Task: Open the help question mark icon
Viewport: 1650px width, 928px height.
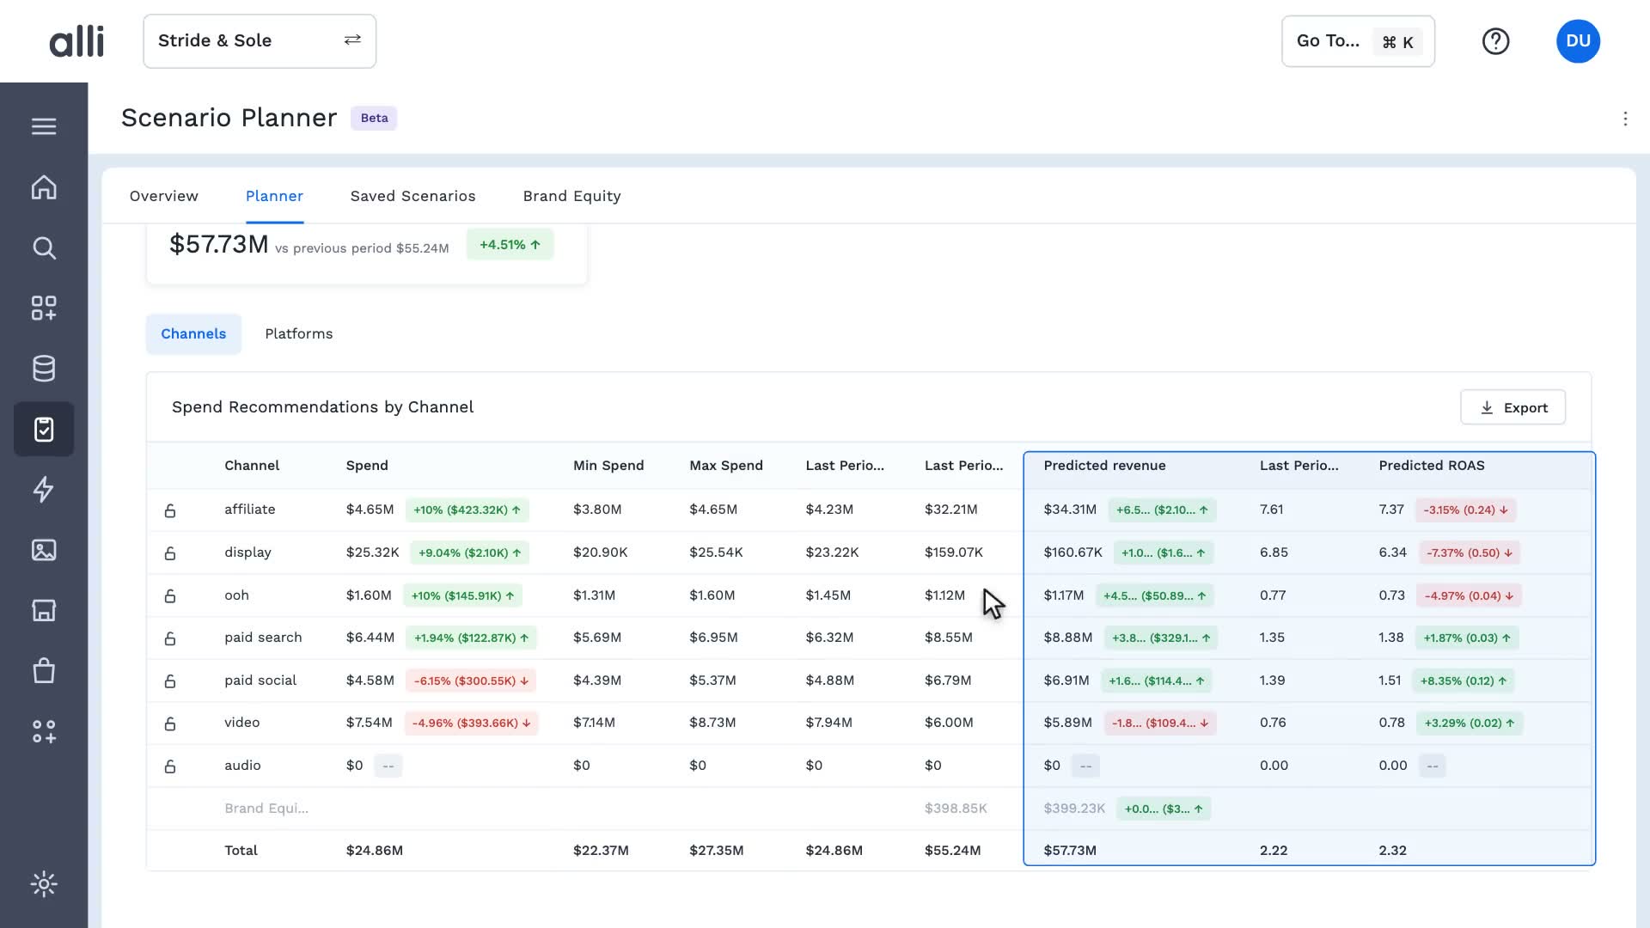Action: pyautogui.click(x=1495, y=41)
